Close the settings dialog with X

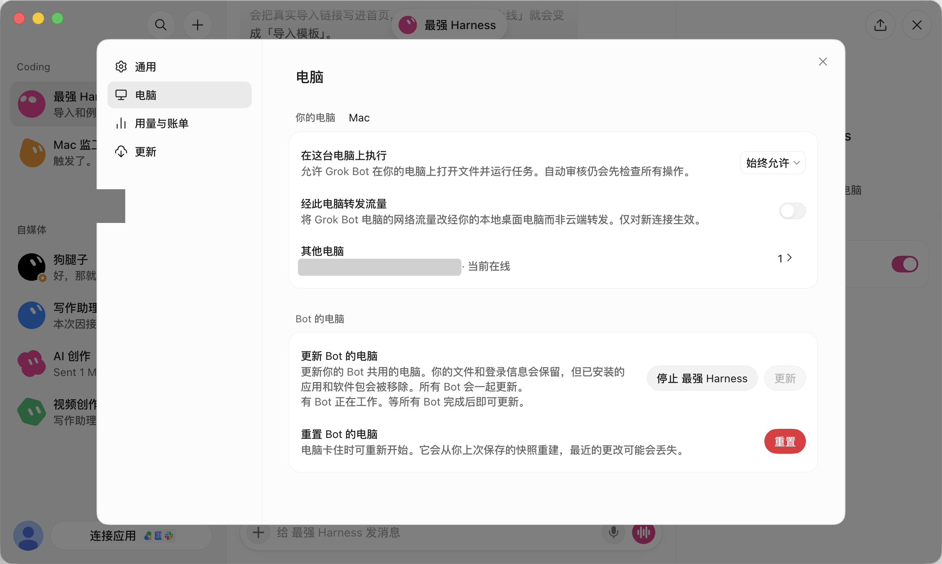pyautogui.click(x=823, y=62)
